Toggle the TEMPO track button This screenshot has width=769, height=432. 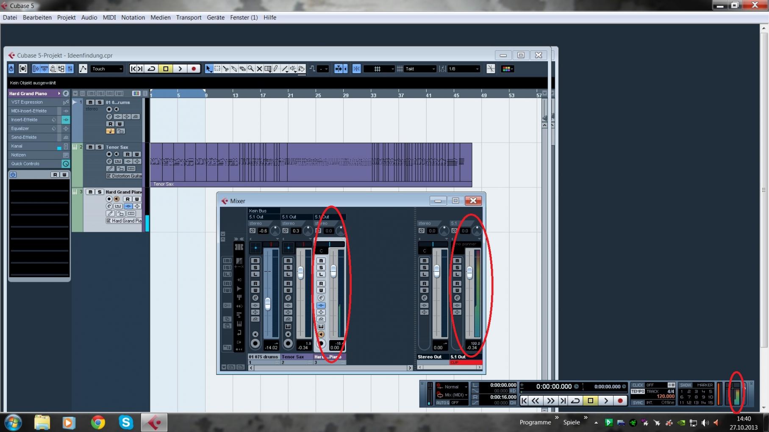[637, 391]
